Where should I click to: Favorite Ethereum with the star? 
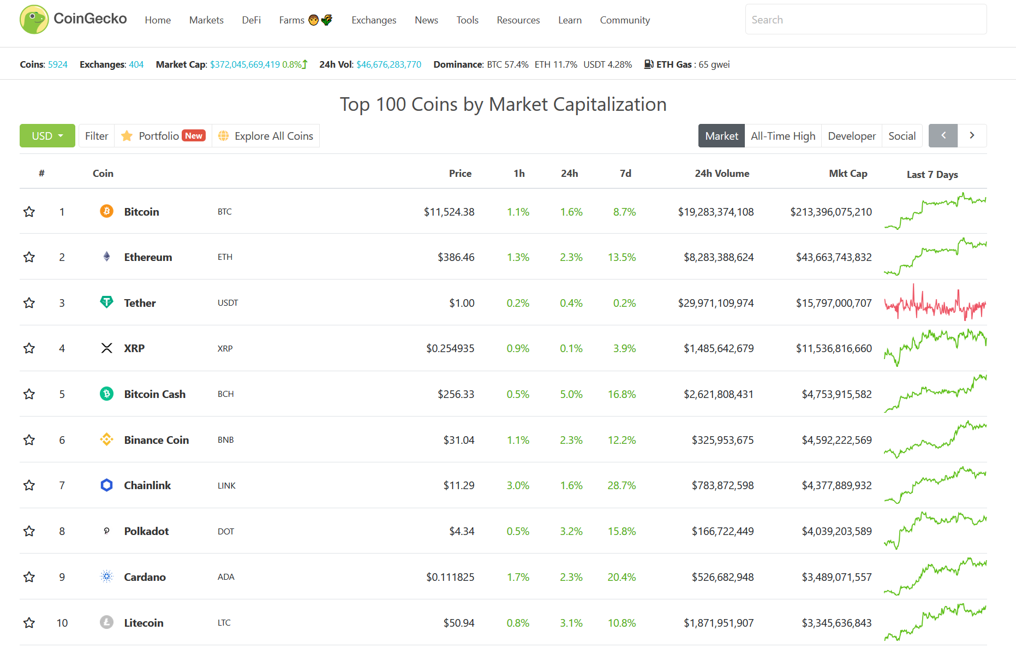tap(29, 257)
